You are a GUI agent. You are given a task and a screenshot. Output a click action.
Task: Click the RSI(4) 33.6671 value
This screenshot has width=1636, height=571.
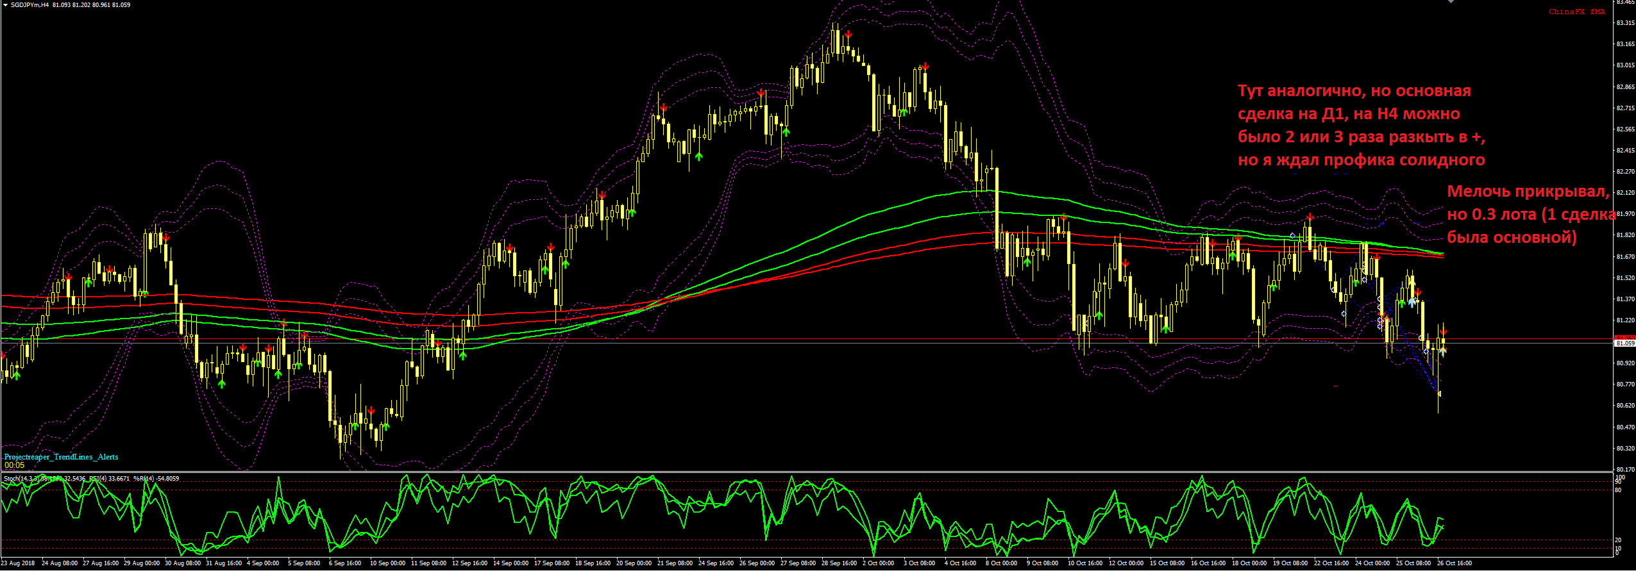(x=110, y=478)
